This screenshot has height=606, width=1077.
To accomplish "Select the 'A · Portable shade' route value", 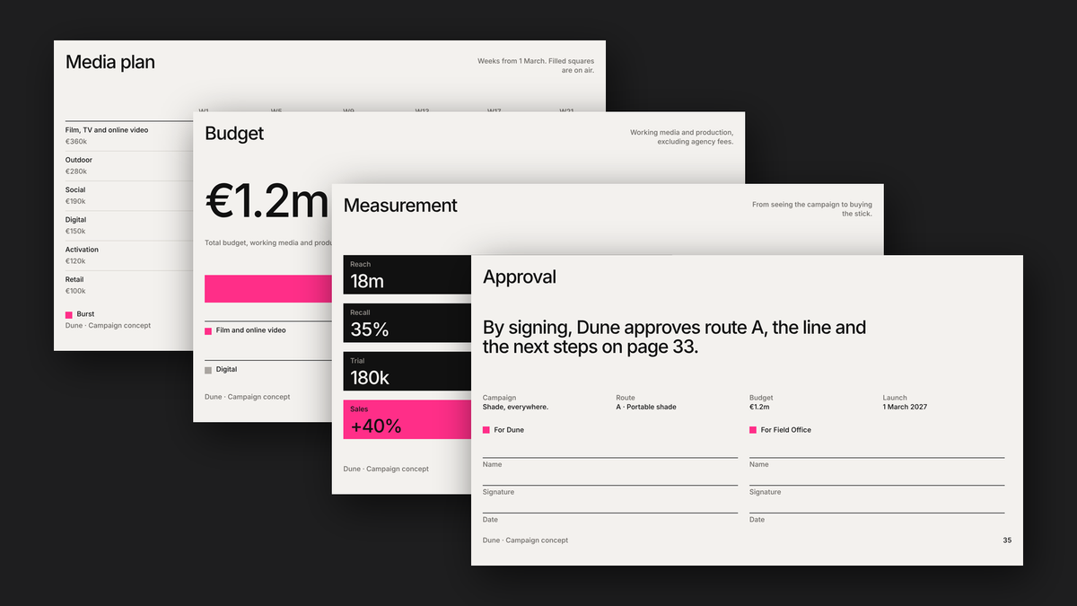I will 646,407.
